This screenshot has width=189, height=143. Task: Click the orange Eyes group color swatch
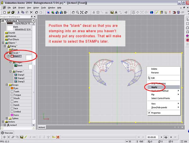pos(12,88)
